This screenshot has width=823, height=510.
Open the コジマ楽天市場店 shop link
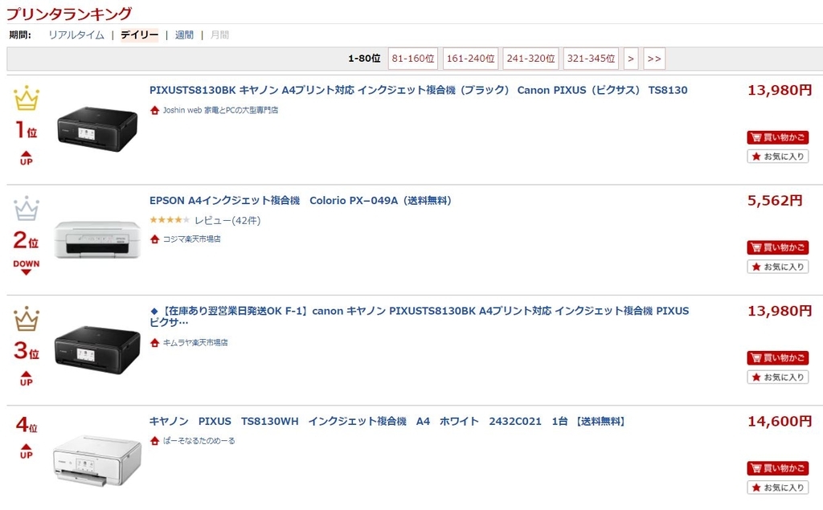click(x=191, y=239)
